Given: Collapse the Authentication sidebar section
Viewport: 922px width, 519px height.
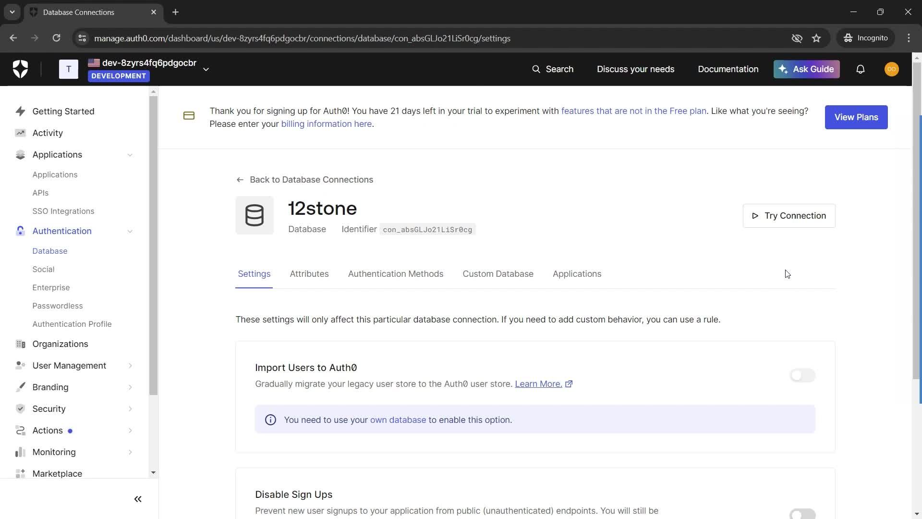Looking at the screenshot, I should coord(130,231).
